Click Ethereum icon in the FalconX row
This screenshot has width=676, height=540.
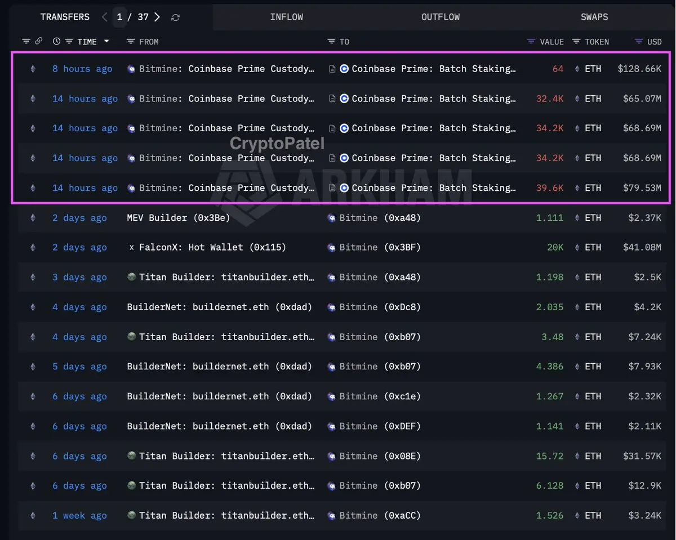(33, 247)
